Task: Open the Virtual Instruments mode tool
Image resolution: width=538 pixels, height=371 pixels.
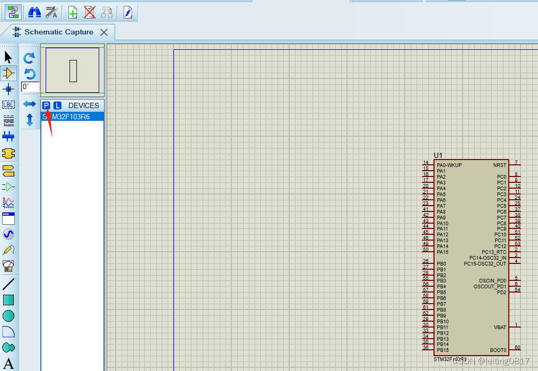Action: [x=8, y=266]
